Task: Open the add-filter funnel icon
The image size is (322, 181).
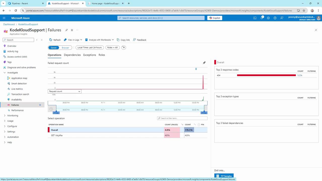Action: 124,48
